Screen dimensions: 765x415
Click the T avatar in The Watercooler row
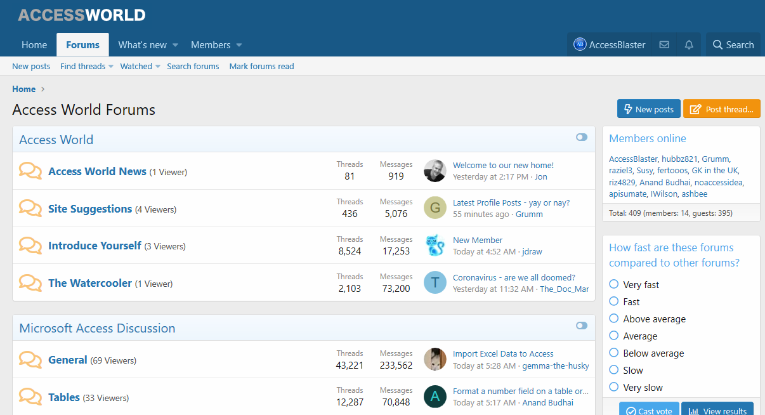tap(435, 282)
